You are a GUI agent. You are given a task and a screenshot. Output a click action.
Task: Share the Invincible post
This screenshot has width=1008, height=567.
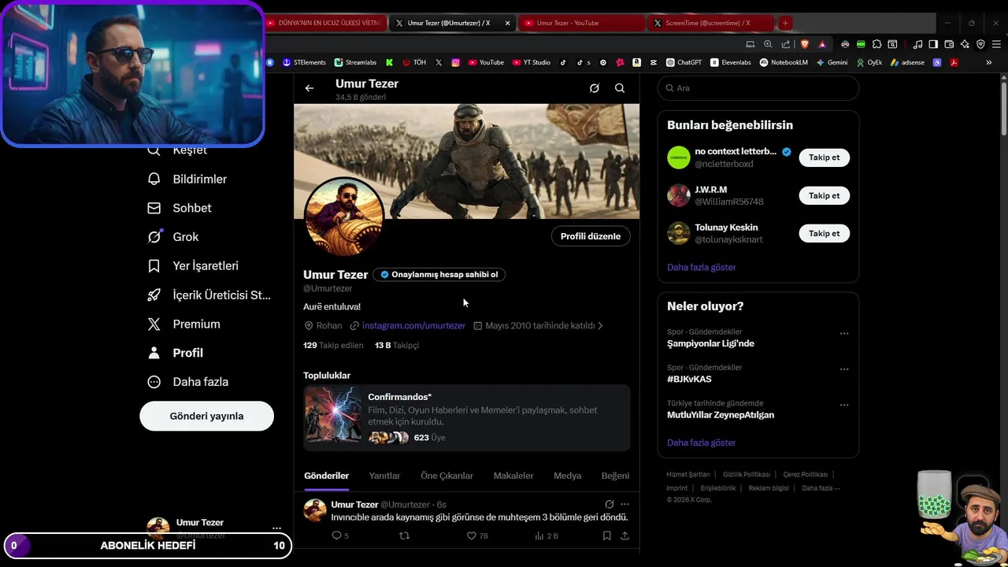coord(624,535)
